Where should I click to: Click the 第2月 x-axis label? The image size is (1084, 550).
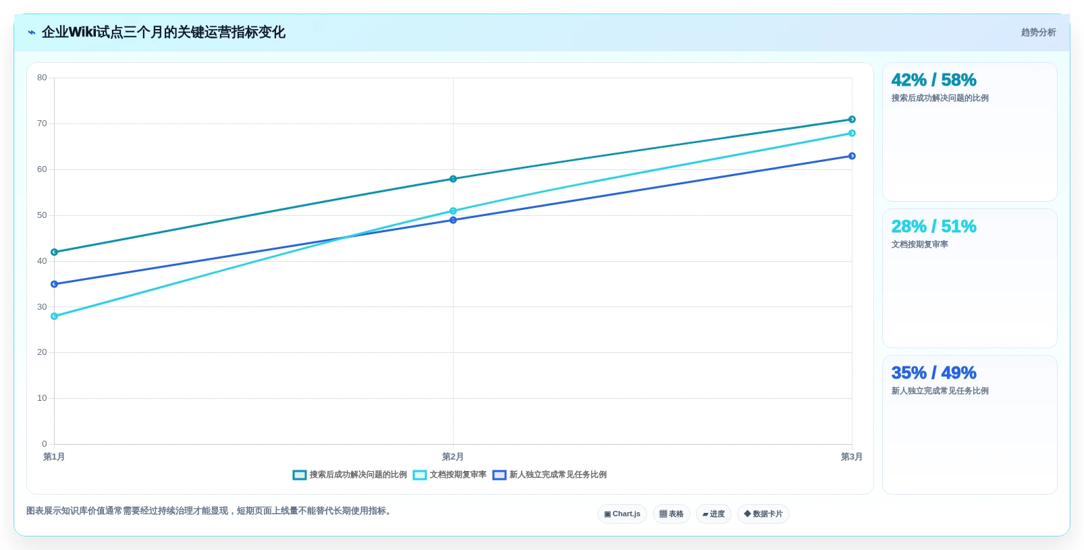click(453, 457)
